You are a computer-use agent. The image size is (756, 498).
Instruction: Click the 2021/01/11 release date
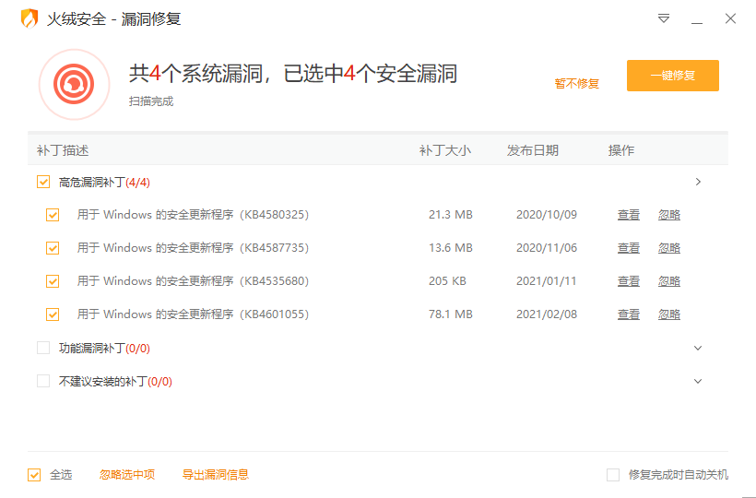point(547,281)
